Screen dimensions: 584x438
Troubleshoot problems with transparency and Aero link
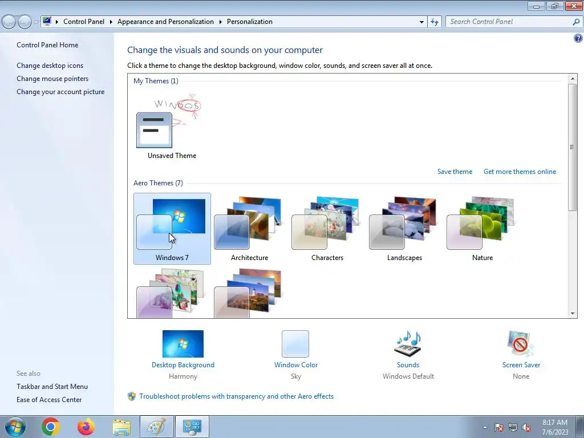pyautogui.click(x=236, y=396)
